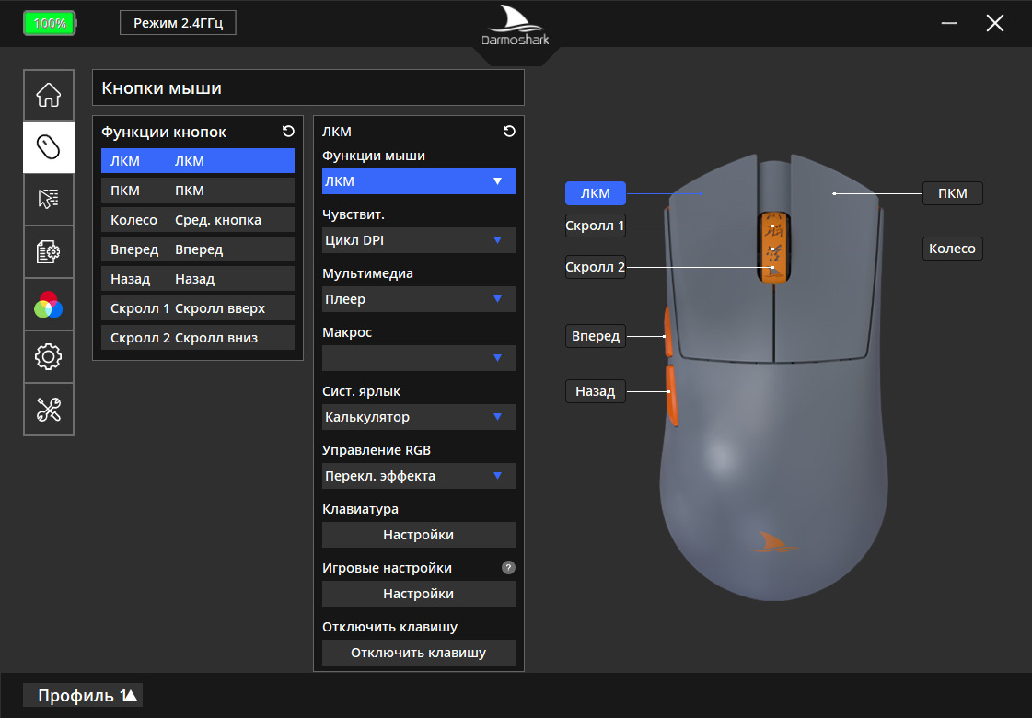The height and width of the screenshot is (718, 1032).
Task: Click the ПКМ label on mouse diagram
Action: [952, 193]
